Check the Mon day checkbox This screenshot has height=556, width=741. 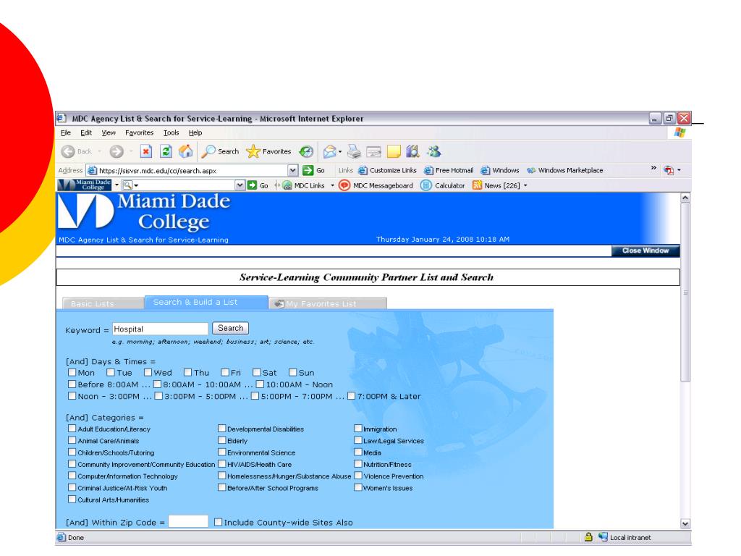72,373
